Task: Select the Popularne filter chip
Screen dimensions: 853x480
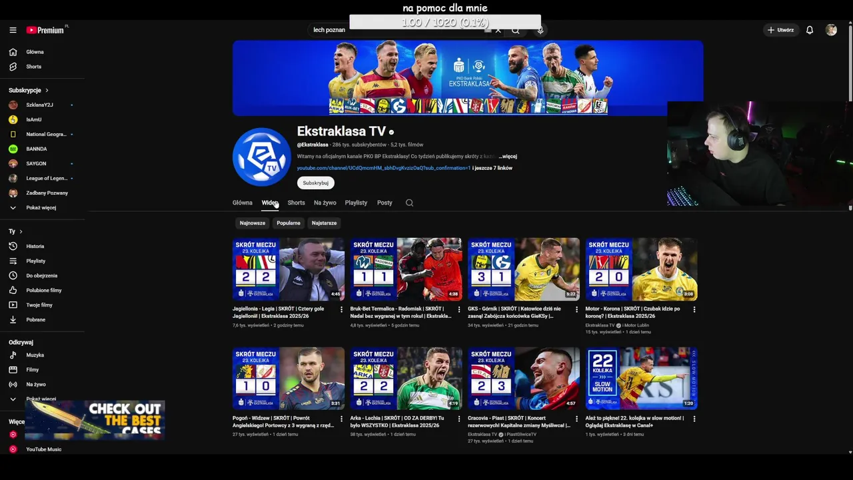Action: click(x=289, y=223)
